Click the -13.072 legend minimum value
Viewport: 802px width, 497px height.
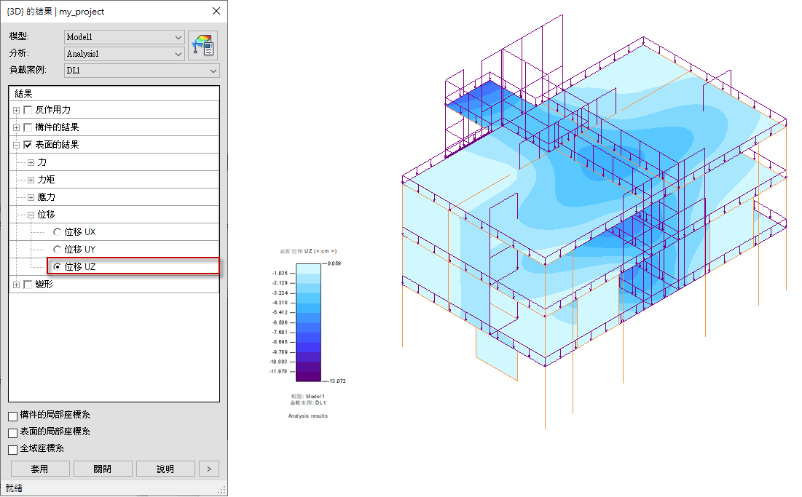pos(337,381)
